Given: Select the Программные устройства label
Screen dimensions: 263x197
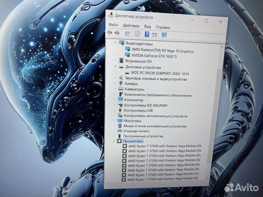Looking at the screenshot, I should [143, 136].
